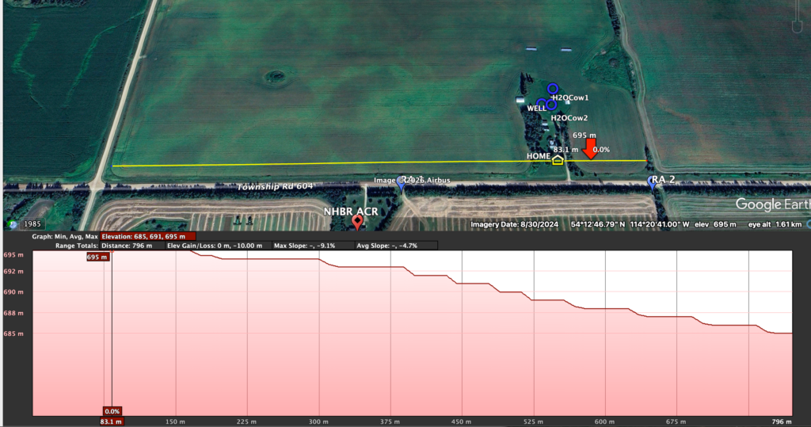811x427 pixels.
Task: Click the red down arrow on path
Action: pos(589,148)
